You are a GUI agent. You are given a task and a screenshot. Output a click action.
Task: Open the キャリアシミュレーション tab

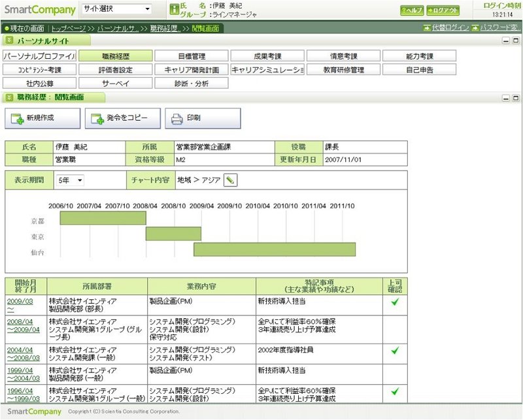click(267, 69)
